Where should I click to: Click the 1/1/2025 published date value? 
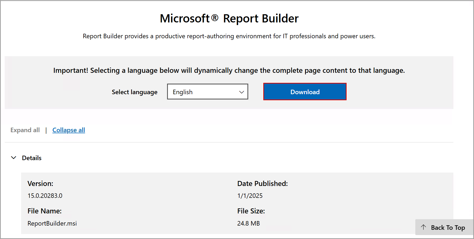(x=250, y=196)
